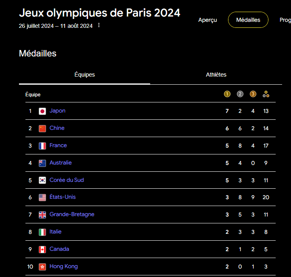291x277 pixels.
Task: Select the Médailles pill button
Action: (x=248, y=20)
